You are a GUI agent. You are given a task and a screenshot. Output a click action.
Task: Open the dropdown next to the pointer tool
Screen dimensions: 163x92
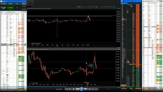coord(107,7)
